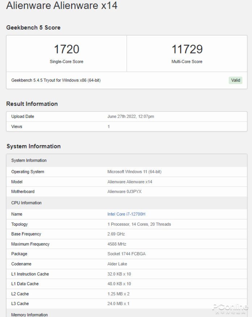
Task: Click the 2.69 GHz base frequency value
Action: [x=116, y=234]
